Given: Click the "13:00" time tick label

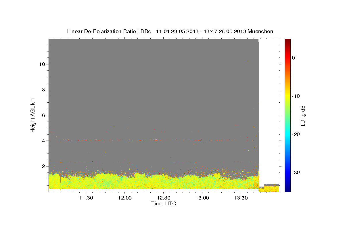Looking at the screenshot, I should click(x=202, y=198).
